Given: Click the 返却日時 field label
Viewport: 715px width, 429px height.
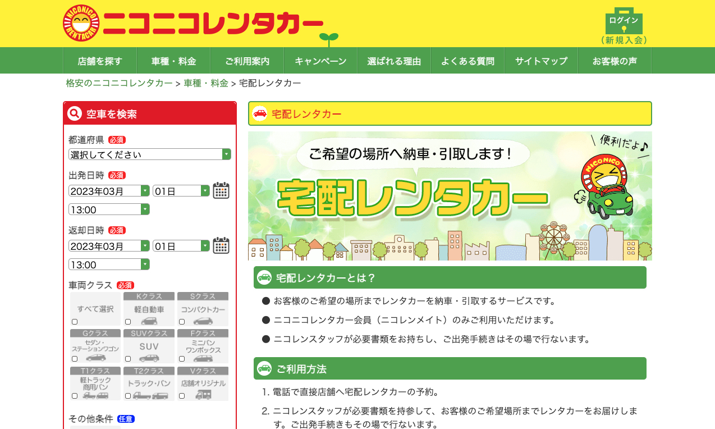Looking at the screenshot, I should (86, 230).
